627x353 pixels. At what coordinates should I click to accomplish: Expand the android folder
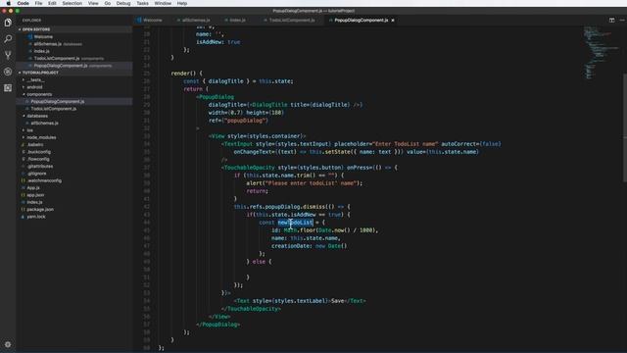(34, 87)
